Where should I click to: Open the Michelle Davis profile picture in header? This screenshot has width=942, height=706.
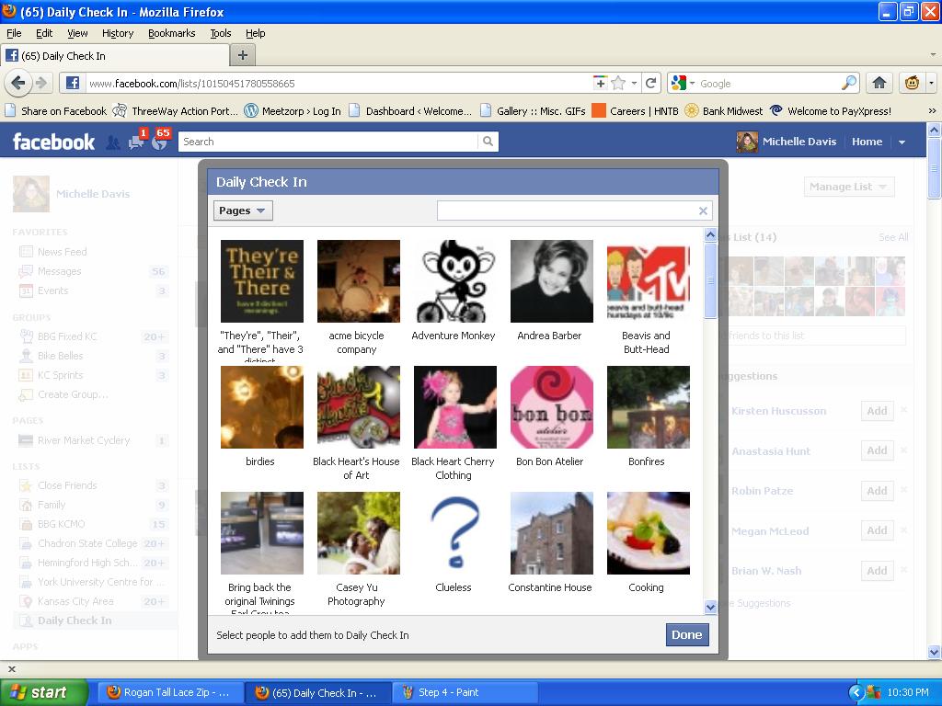[747, 142]
